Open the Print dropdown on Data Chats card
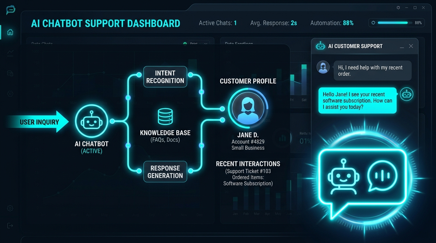Viewport: 436px width, 243px height. [x=198, y=44]
